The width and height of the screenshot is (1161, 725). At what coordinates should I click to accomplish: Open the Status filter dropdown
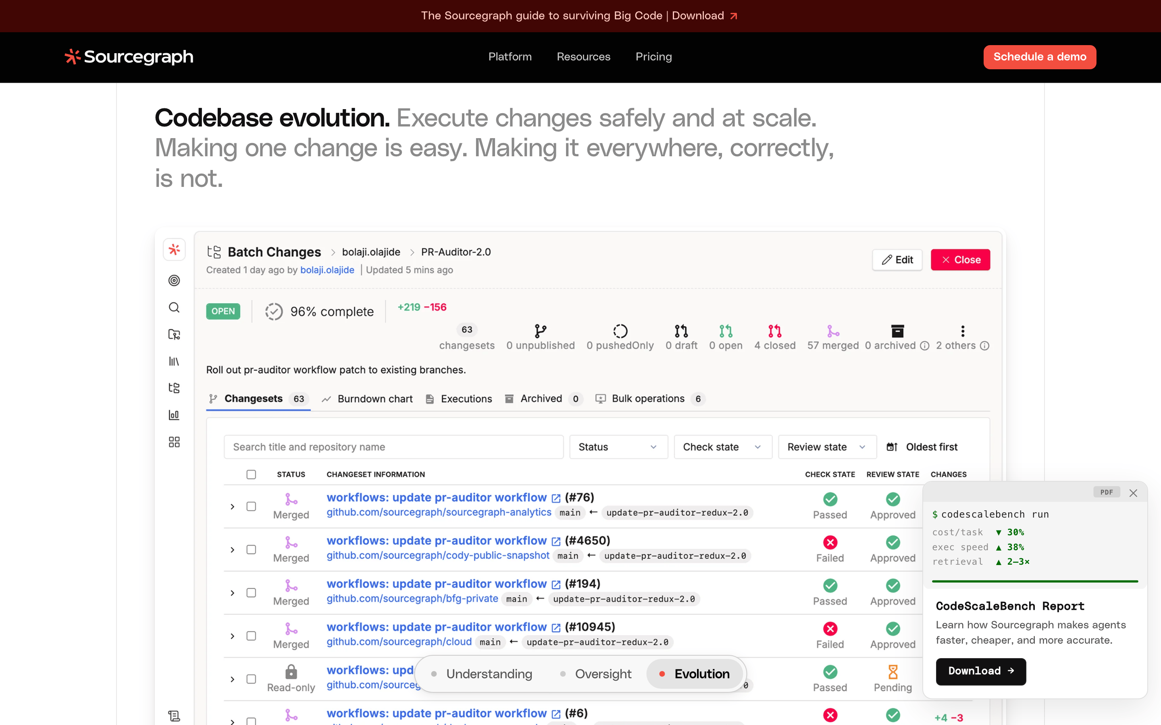click(x=618, y=447)
